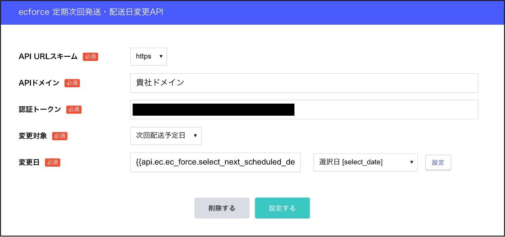Click the 必須 badge next to APIドメイン

point(72,83)
